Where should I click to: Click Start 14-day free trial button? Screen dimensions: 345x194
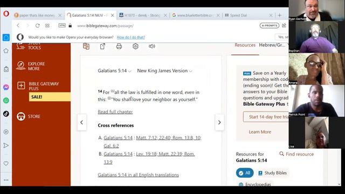click(266, 117)
